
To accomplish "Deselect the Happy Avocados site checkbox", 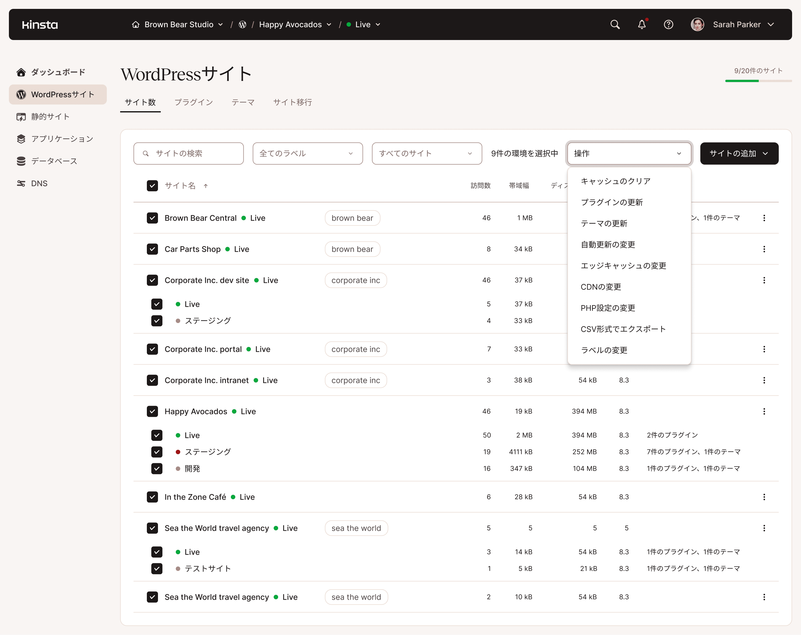I will point(152,411).
